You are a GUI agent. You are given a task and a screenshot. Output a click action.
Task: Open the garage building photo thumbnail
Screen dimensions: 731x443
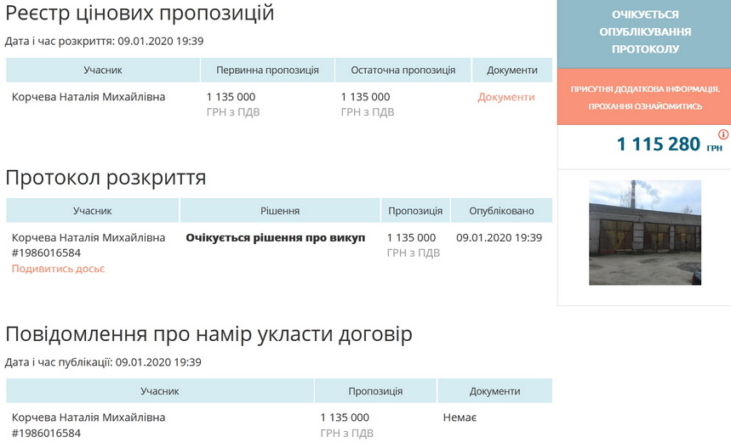(x=644, y=232)
